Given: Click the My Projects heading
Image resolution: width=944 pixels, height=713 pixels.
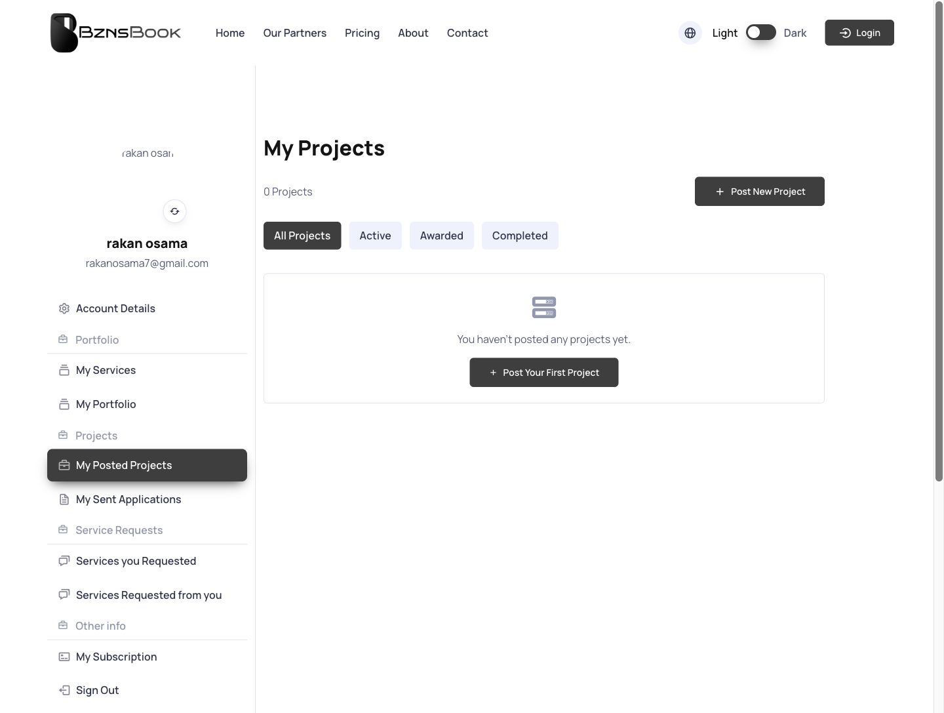Looking at the screenshot, I should (324, 148).
